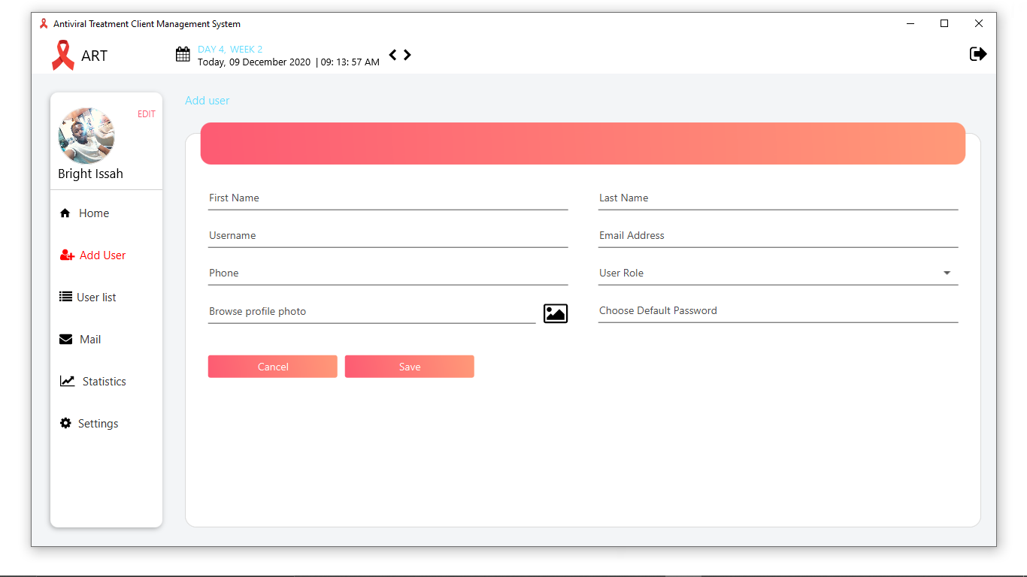
Task: Open Mail using the envelope icon
Action: pyautogui.click(x=65, y=339)
